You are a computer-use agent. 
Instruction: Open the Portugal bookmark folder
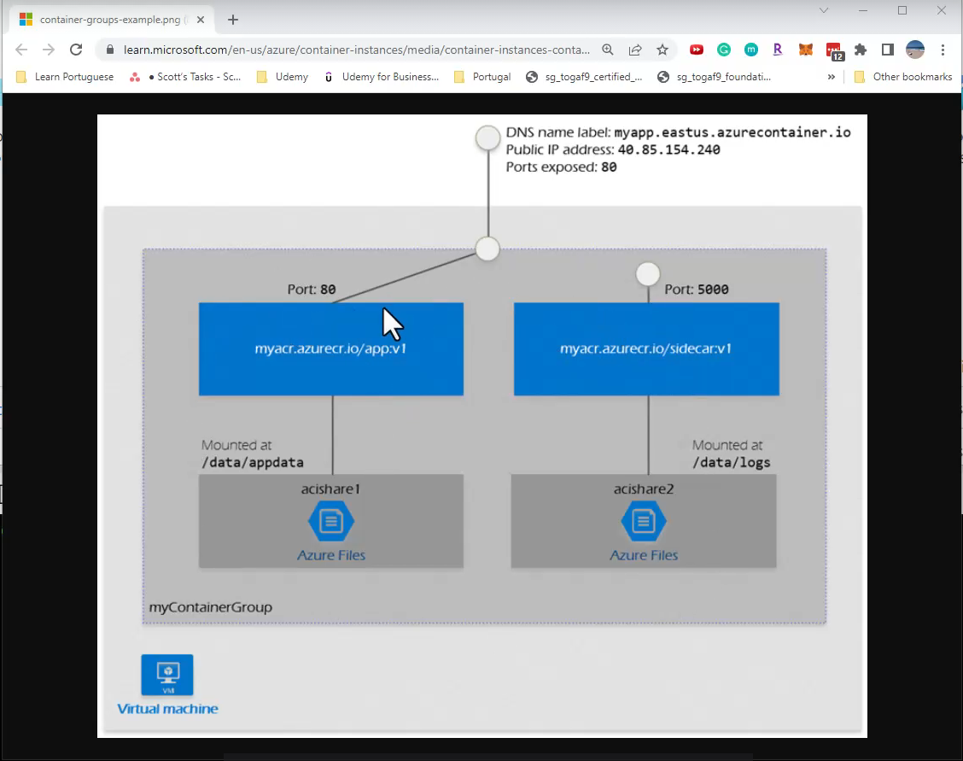coord(482,77)
